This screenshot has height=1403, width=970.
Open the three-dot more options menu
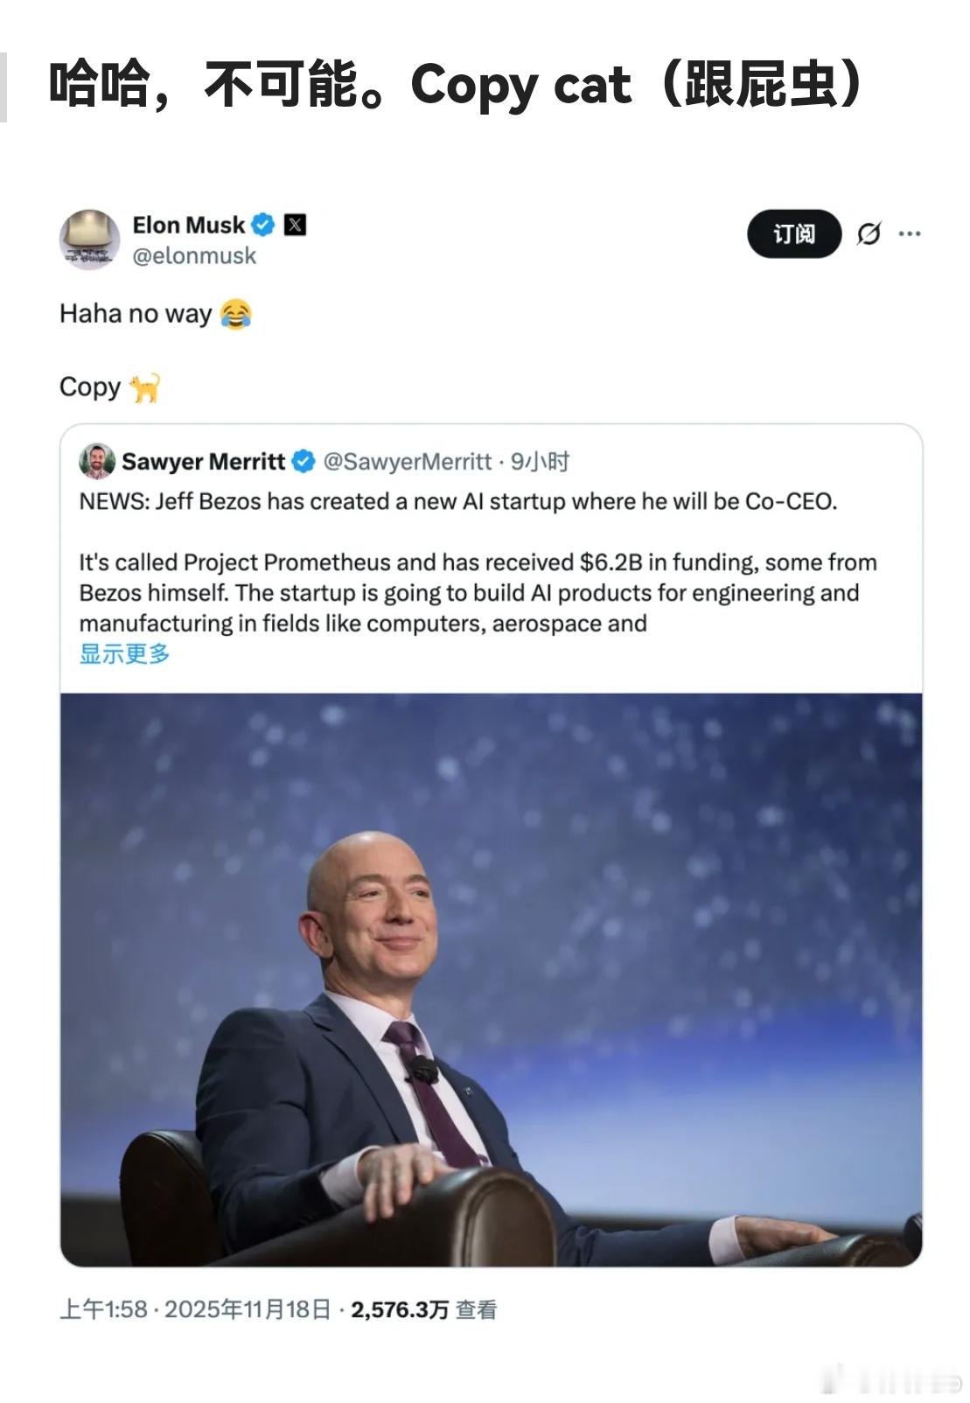click(x=910, y=234)
